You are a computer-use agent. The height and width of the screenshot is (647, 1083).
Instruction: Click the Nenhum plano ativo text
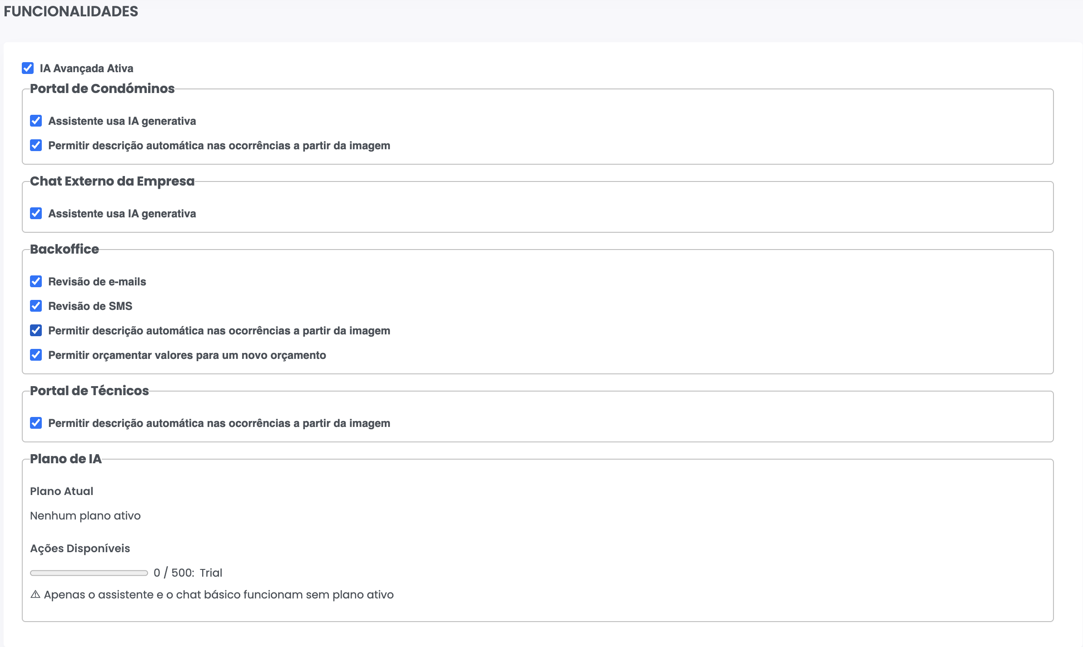(85, 515)
